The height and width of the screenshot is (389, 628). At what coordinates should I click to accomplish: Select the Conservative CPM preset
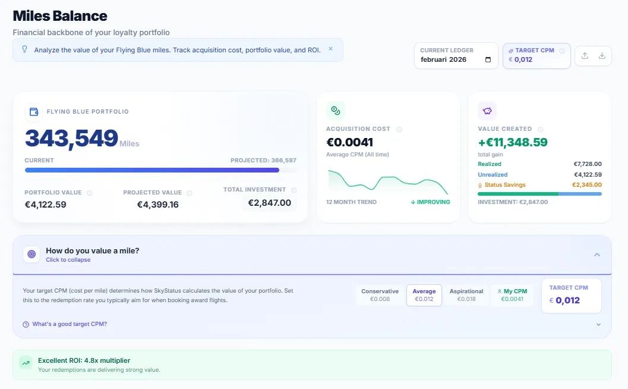pyautogui.click(x=380, y=295)
